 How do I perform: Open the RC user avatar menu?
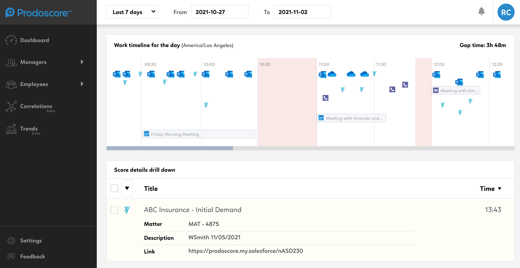pyautogui.click(x=506, y=12)
